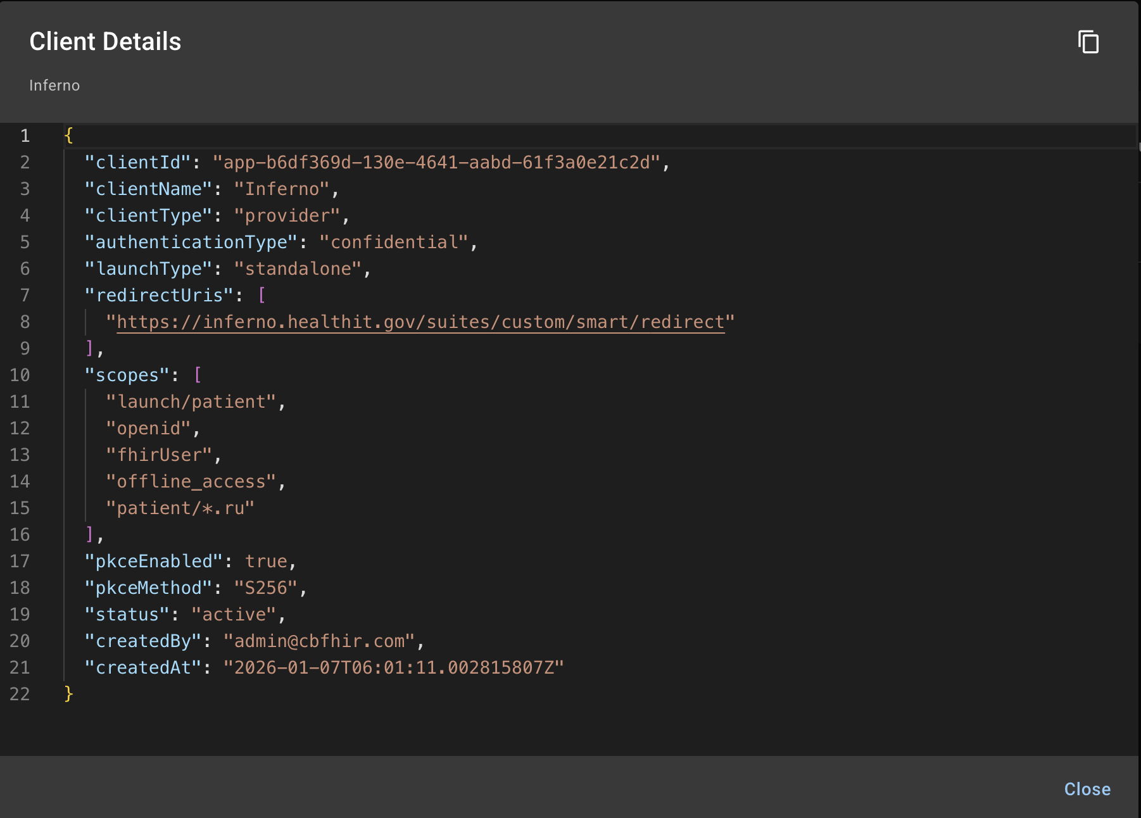Select the "confidential" authenticationType value
1141x818 pixels.
click(x=393, y=242)
